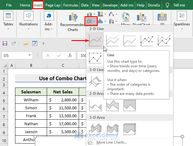Click the Save icon in quick access
Screen dimensions: 193x146
(x=5, y=43)
